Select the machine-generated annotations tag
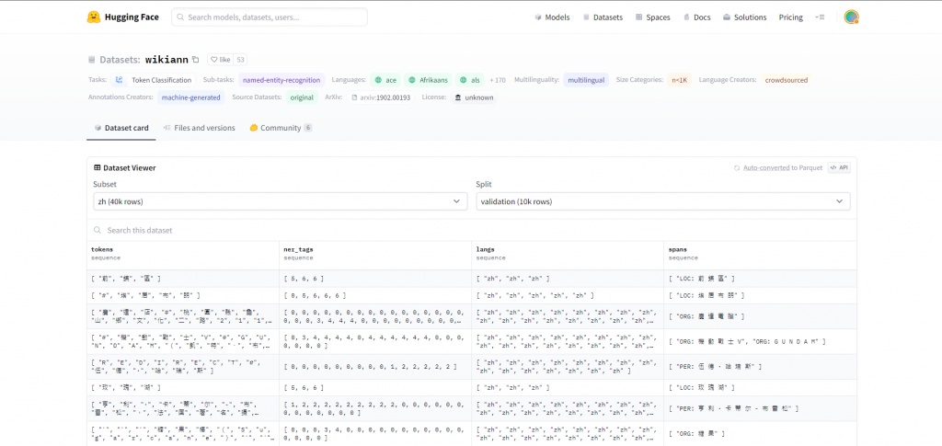Screen dimensions: 942x446 (191, 97)
